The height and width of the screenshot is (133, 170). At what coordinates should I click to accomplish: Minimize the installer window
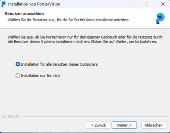click(x=131, y=4)
